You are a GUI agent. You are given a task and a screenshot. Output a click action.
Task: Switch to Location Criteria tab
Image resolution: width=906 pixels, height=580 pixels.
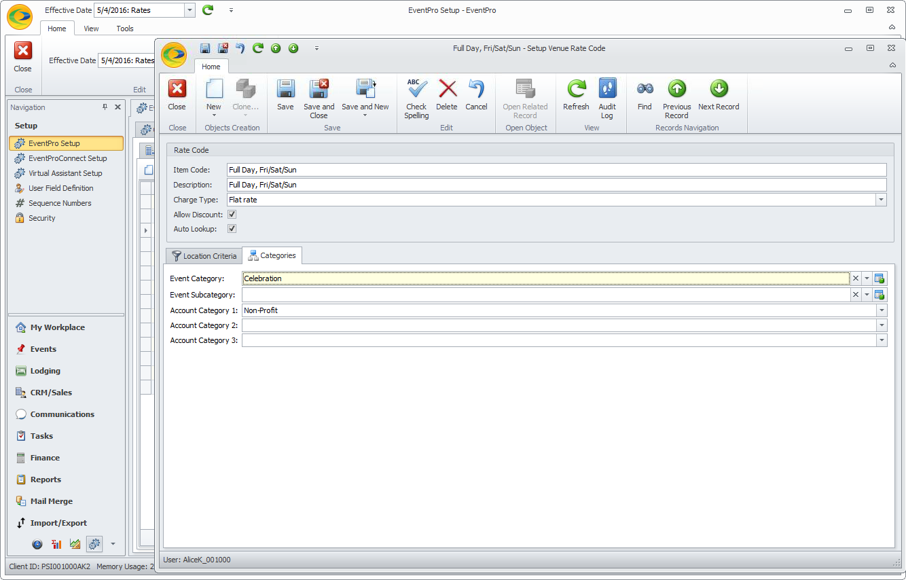click(204, 256)
